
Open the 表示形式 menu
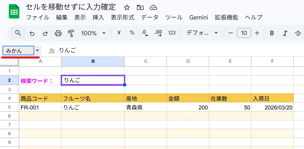click(123, 17)
